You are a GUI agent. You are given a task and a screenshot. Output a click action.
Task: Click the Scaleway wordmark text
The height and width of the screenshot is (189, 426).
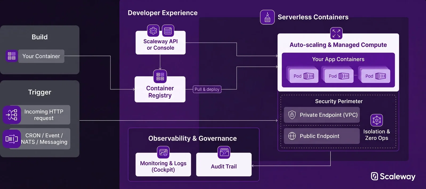[397, 176]
